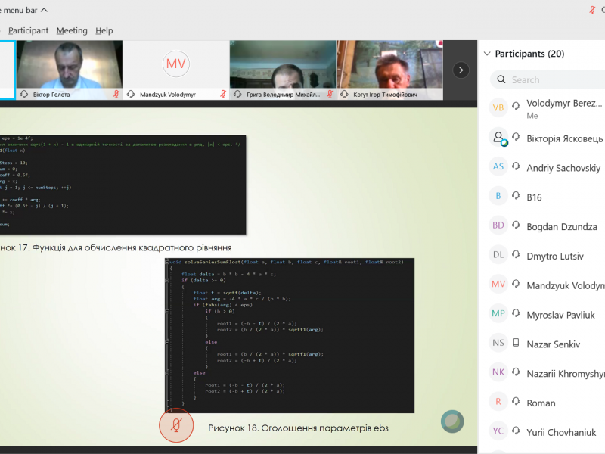
Task: Click muted mic icon on Віктор Голота video
Action: pos(116,95)
